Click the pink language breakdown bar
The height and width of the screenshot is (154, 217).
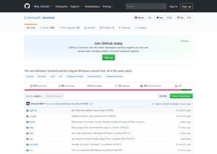(103, 90)
